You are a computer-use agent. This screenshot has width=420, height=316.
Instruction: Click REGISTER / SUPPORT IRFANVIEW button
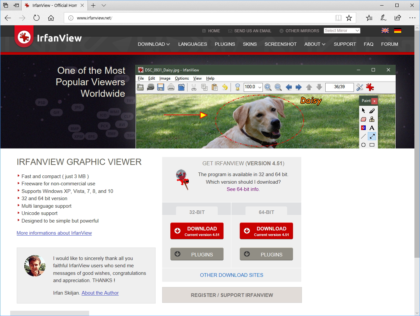(x=232, y=295)
